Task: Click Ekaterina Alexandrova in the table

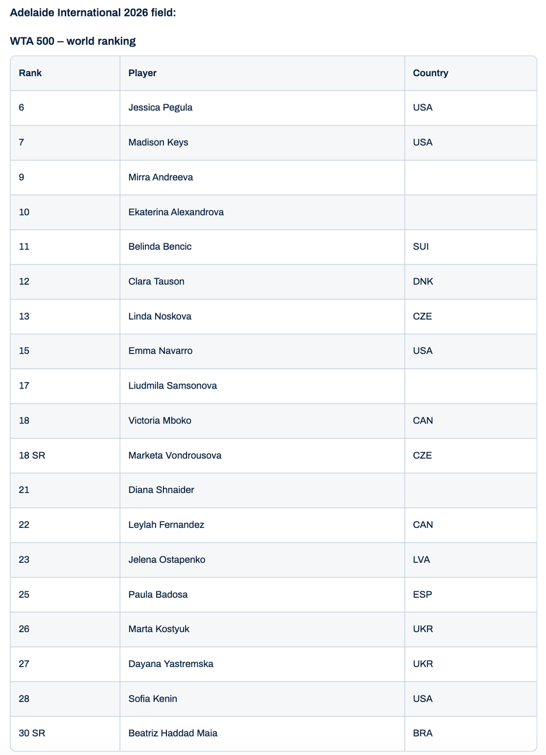Action: [176, 212]
